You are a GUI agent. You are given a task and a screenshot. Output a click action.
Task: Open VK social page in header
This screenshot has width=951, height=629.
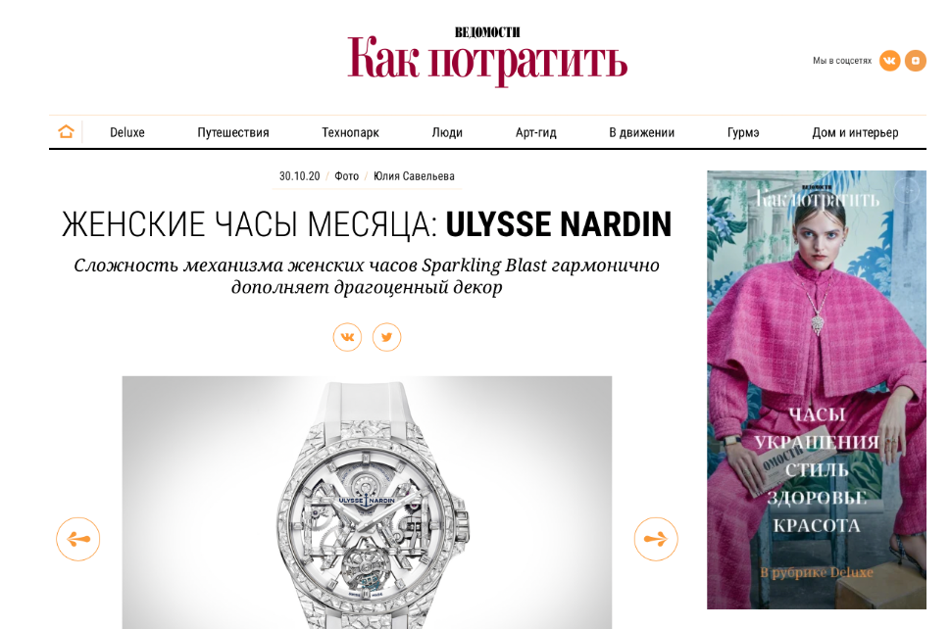890,61
